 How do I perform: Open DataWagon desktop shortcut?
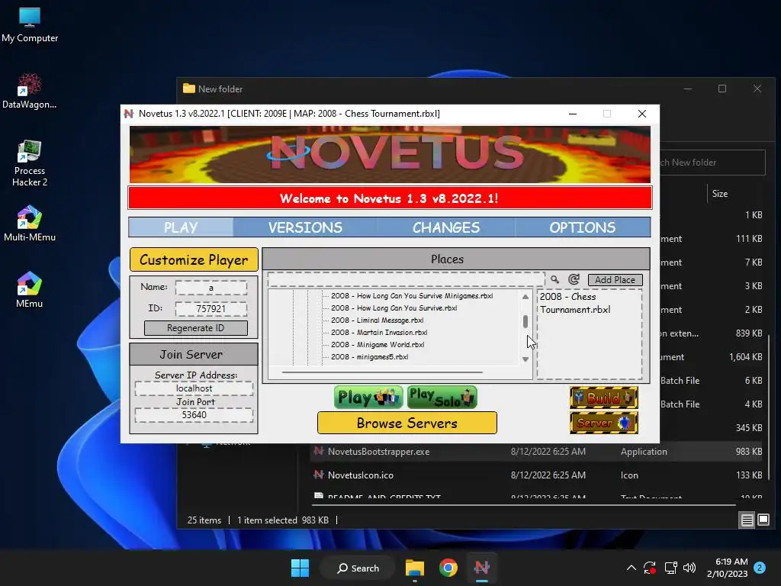pyautogui.click(x=30, y=92)
